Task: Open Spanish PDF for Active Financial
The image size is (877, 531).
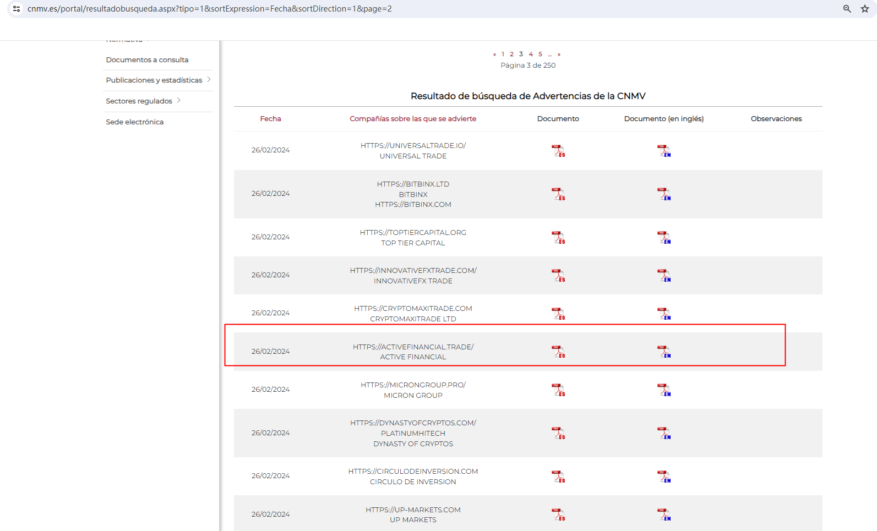Action: 558,352
